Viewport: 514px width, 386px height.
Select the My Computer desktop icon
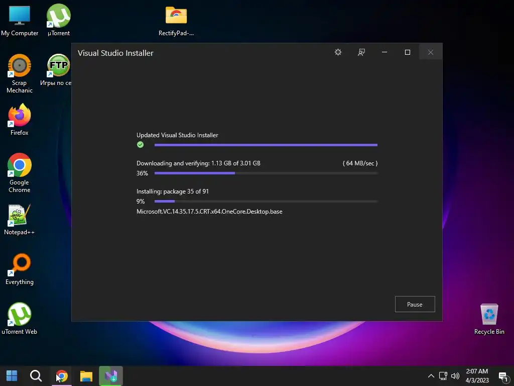pyautogui.click(x=20, y=20)
